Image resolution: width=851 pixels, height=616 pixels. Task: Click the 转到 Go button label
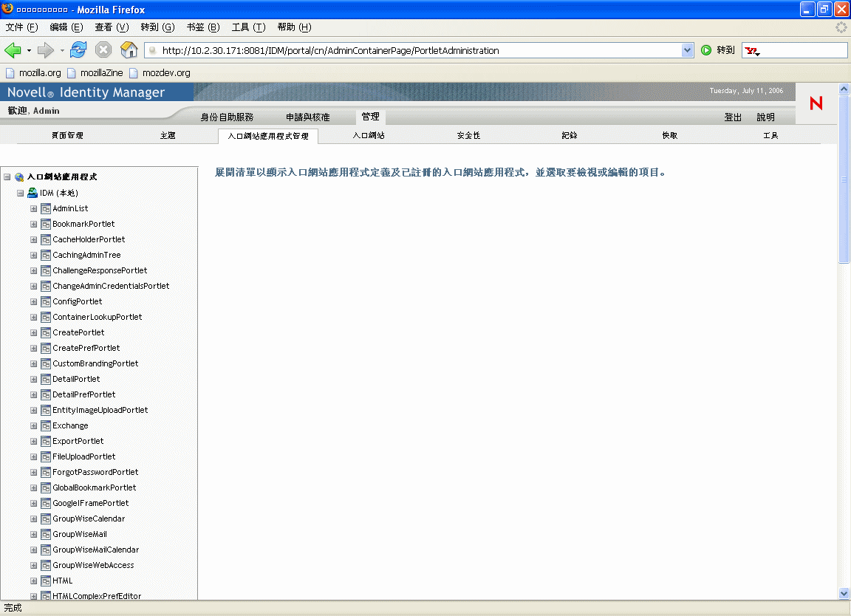[725, 50]
